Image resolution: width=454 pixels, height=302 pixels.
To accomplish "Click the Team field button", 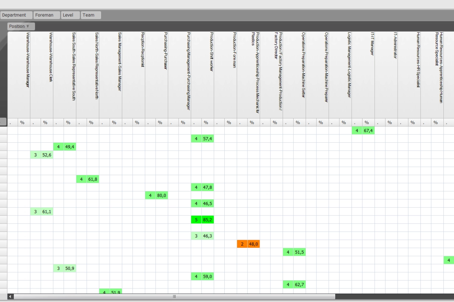I will [90, 15].
